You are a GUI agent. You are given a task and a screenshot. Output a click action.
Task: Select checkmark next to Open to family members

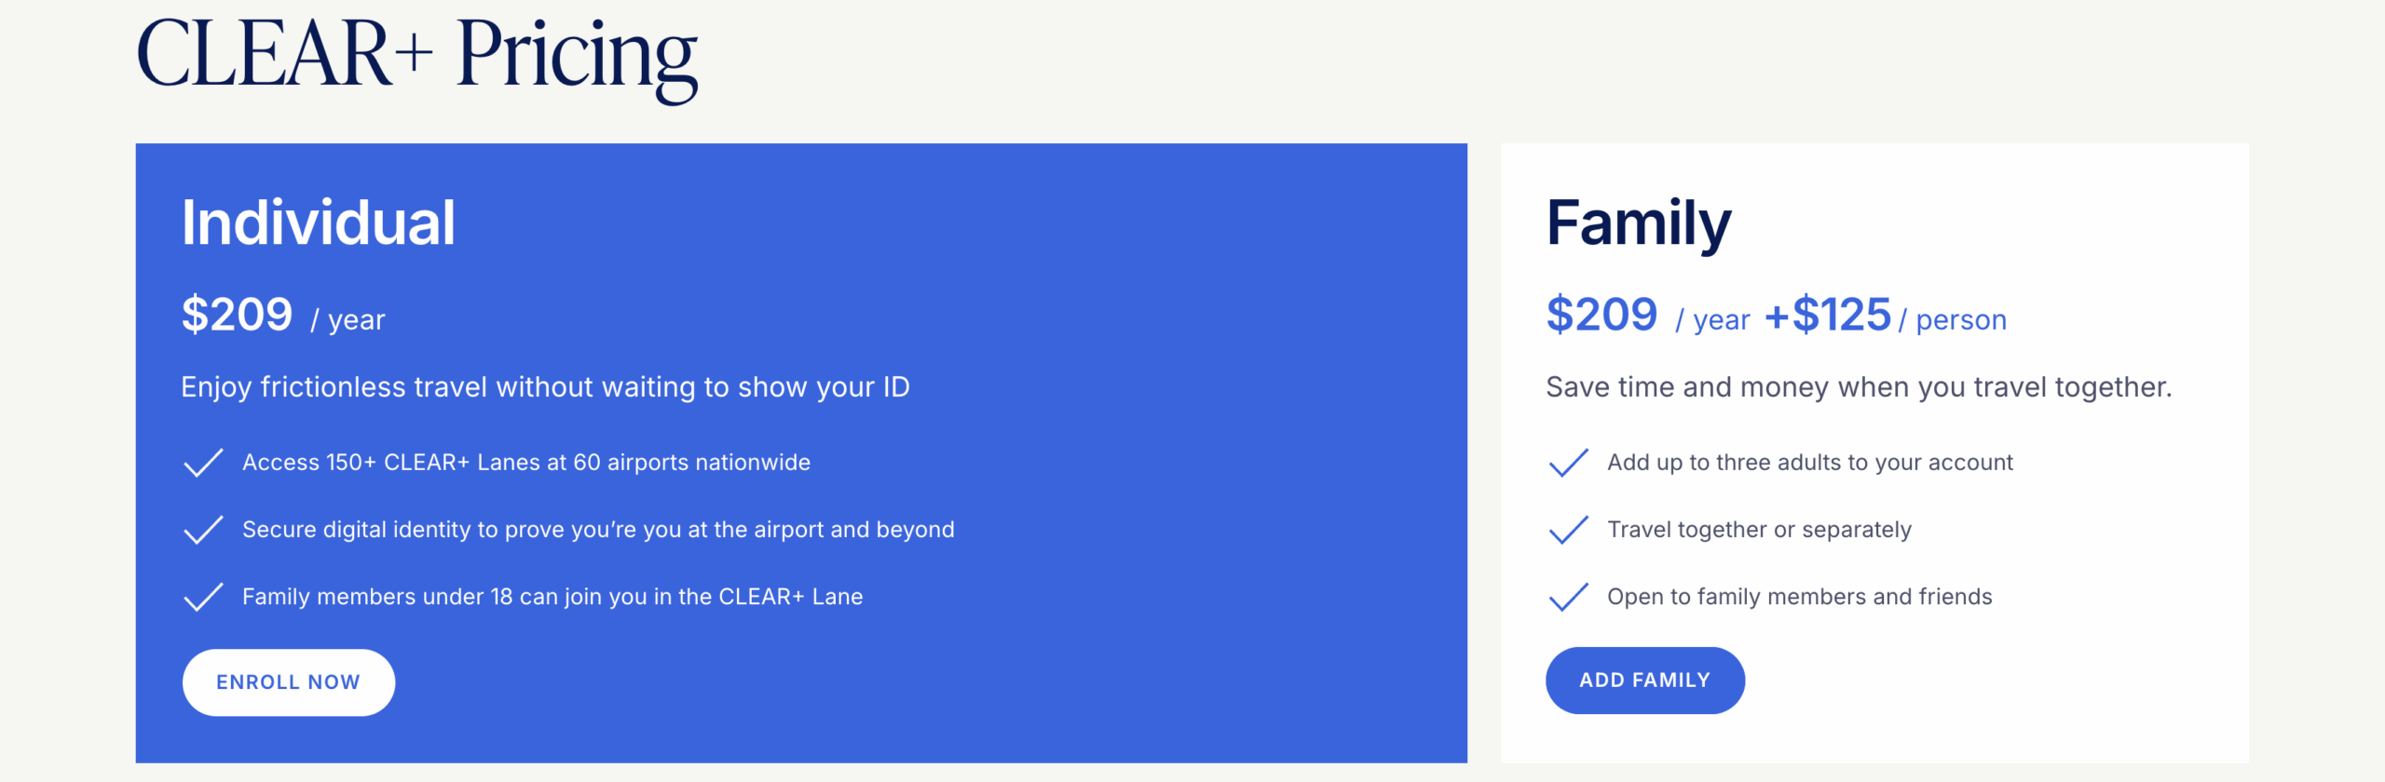(1568, 596)
